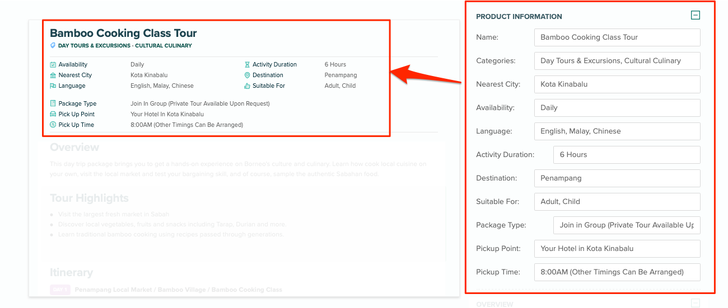Edit the Name input field
Screen dimensions: 728x308
coord(617,37)
